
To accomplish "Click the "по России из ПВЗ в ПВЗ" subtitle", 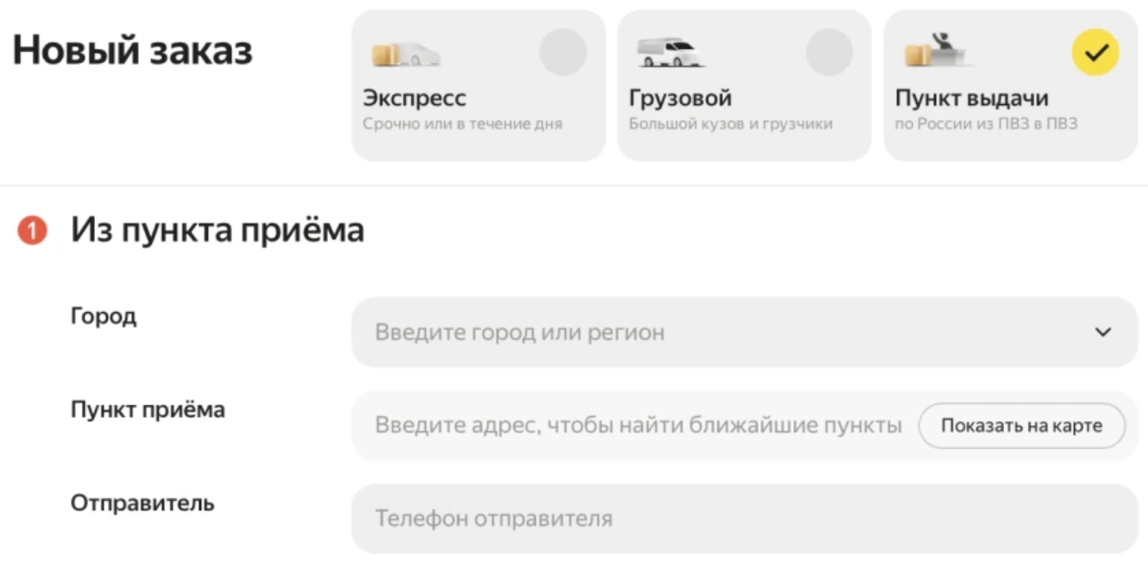I will pos(986,124).
